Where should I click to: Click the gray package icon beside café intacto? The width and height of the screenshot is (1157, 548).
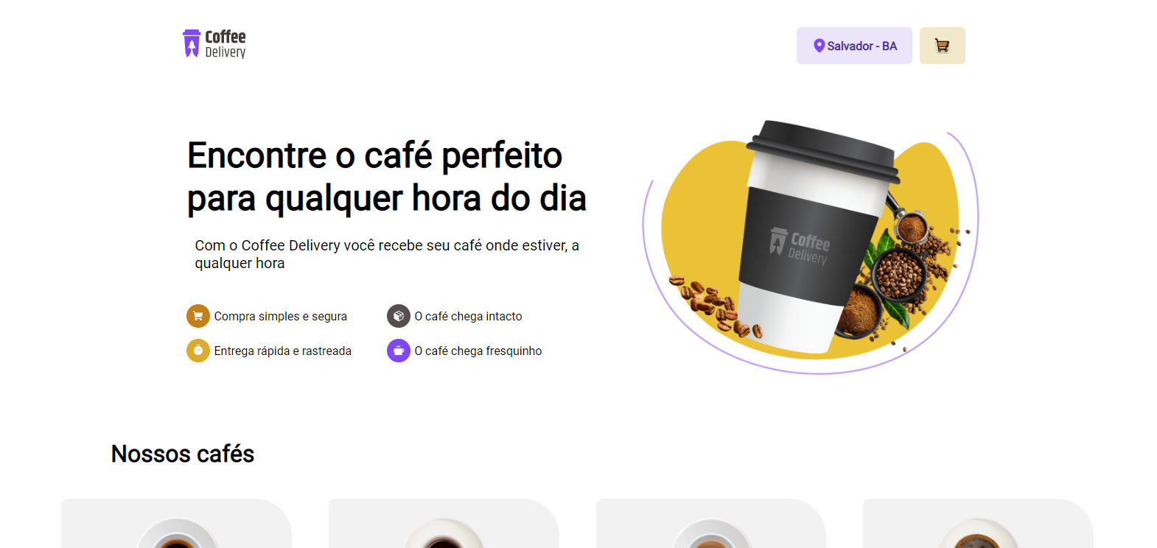pyautogui.click(x=399, y=316)
